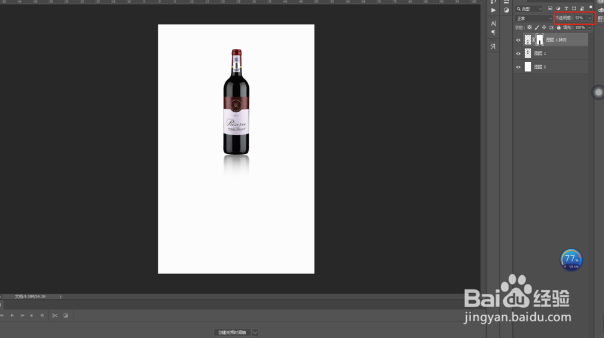Image resolution: width=604 pixels, height=338 pixels.
Task: Click the wine bottle on the canvas
Action: [236, 102]
